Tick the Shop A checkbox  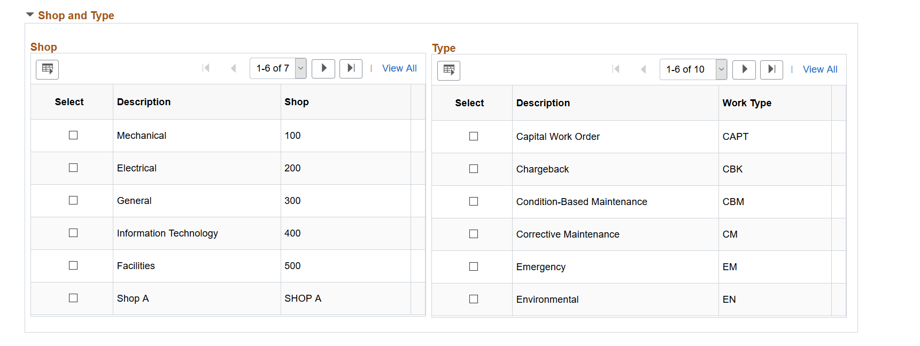(x=73, y=298)
